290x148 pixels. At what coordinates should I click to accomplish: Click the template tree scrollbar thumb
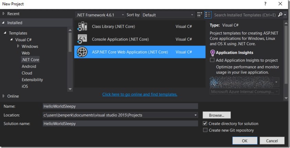pyautogui.click(x=70, y=42)
